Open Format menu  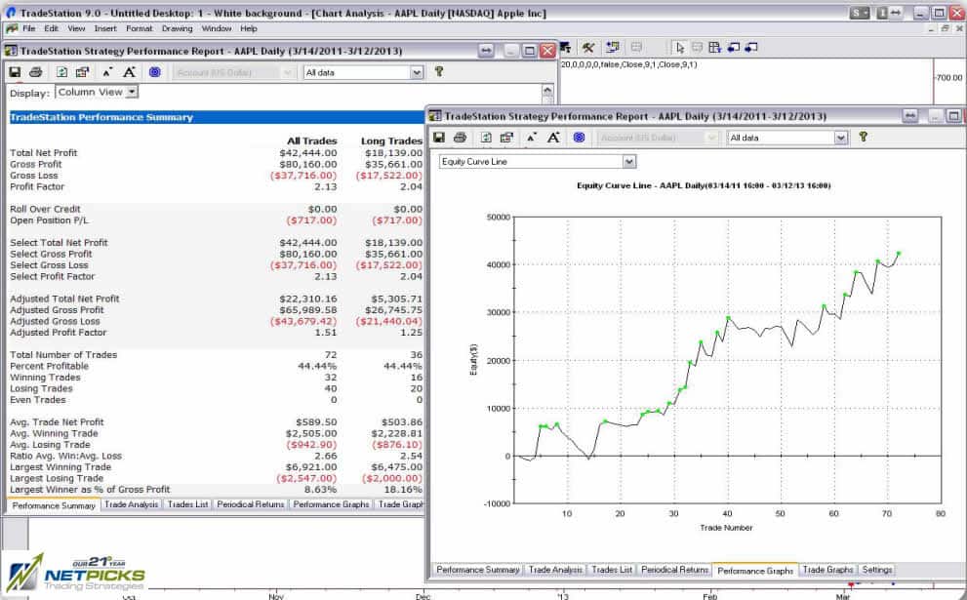[140, 28]
